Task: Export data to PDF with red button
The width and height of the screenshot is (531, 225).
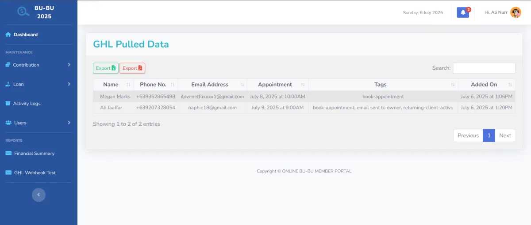Action: [132, 68]
